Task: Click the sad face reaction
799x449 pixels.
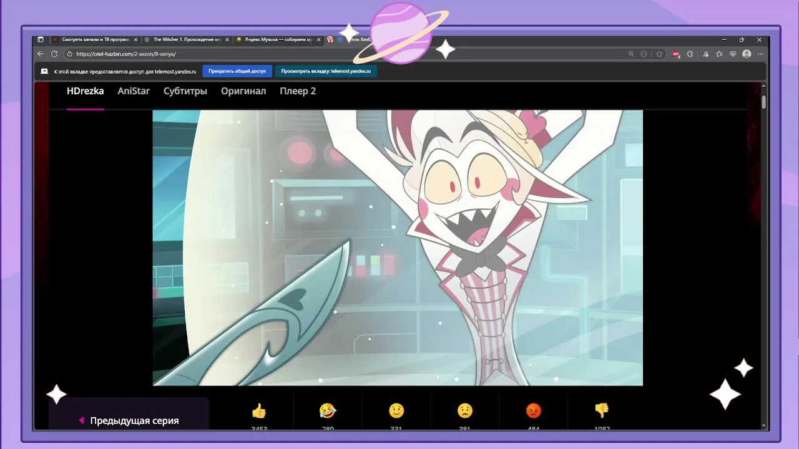Action: [x=464, y=410]
